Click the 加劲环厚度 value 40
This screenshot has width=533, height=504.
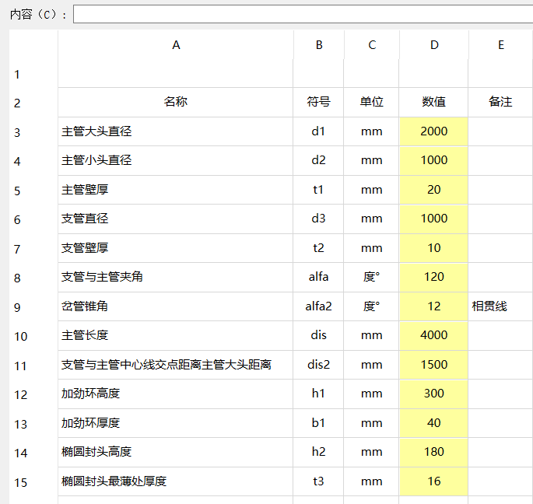(433, 423)
